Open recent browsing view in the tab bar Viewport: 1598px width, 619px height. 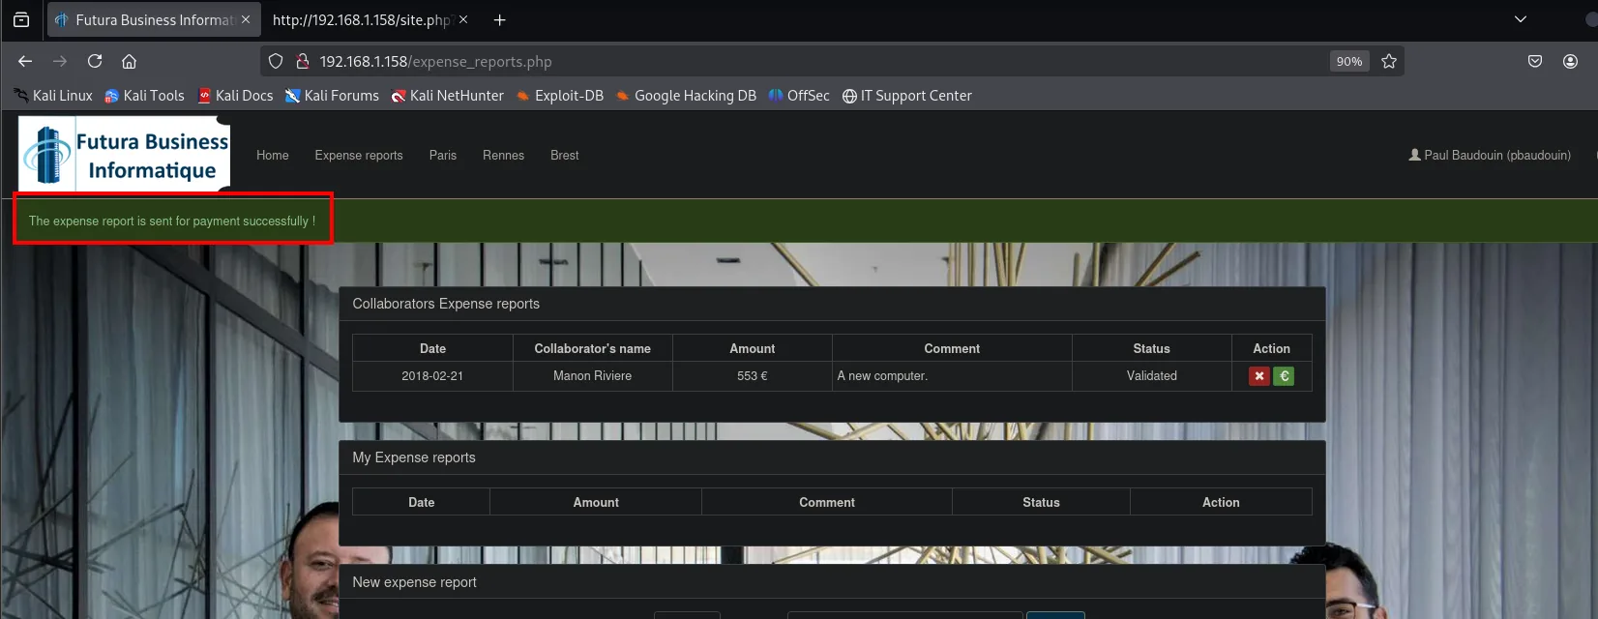coord(21,19)
